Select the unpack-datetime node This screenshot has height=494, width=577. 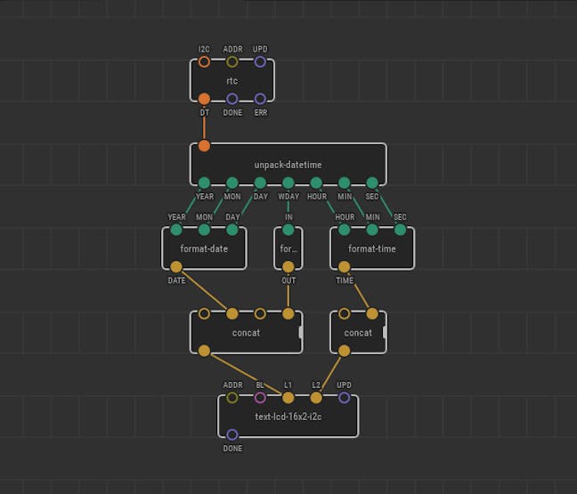(288, 165)
